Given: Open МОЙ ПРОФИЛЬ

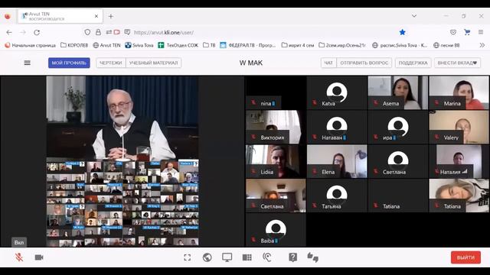Looking at the screenshot, I should tap(69, 63).
